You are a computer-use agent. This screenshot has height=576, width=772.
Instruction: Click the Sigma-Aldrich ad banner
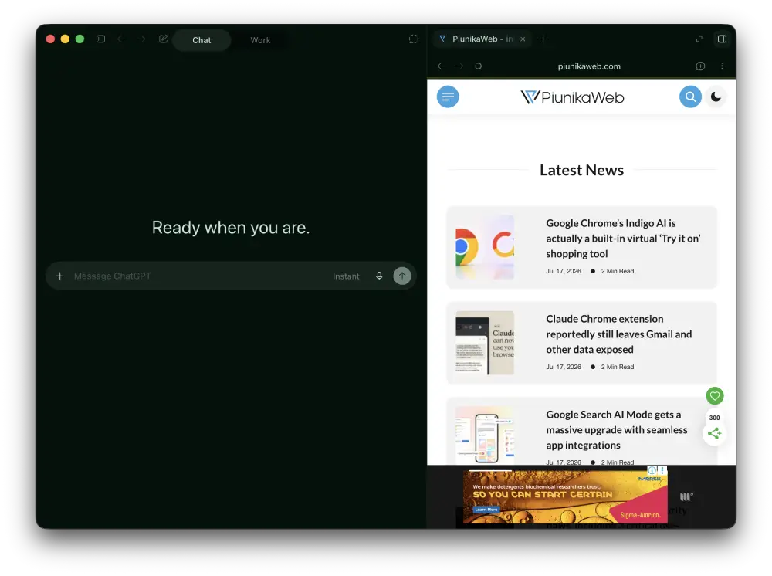point(565,496)
